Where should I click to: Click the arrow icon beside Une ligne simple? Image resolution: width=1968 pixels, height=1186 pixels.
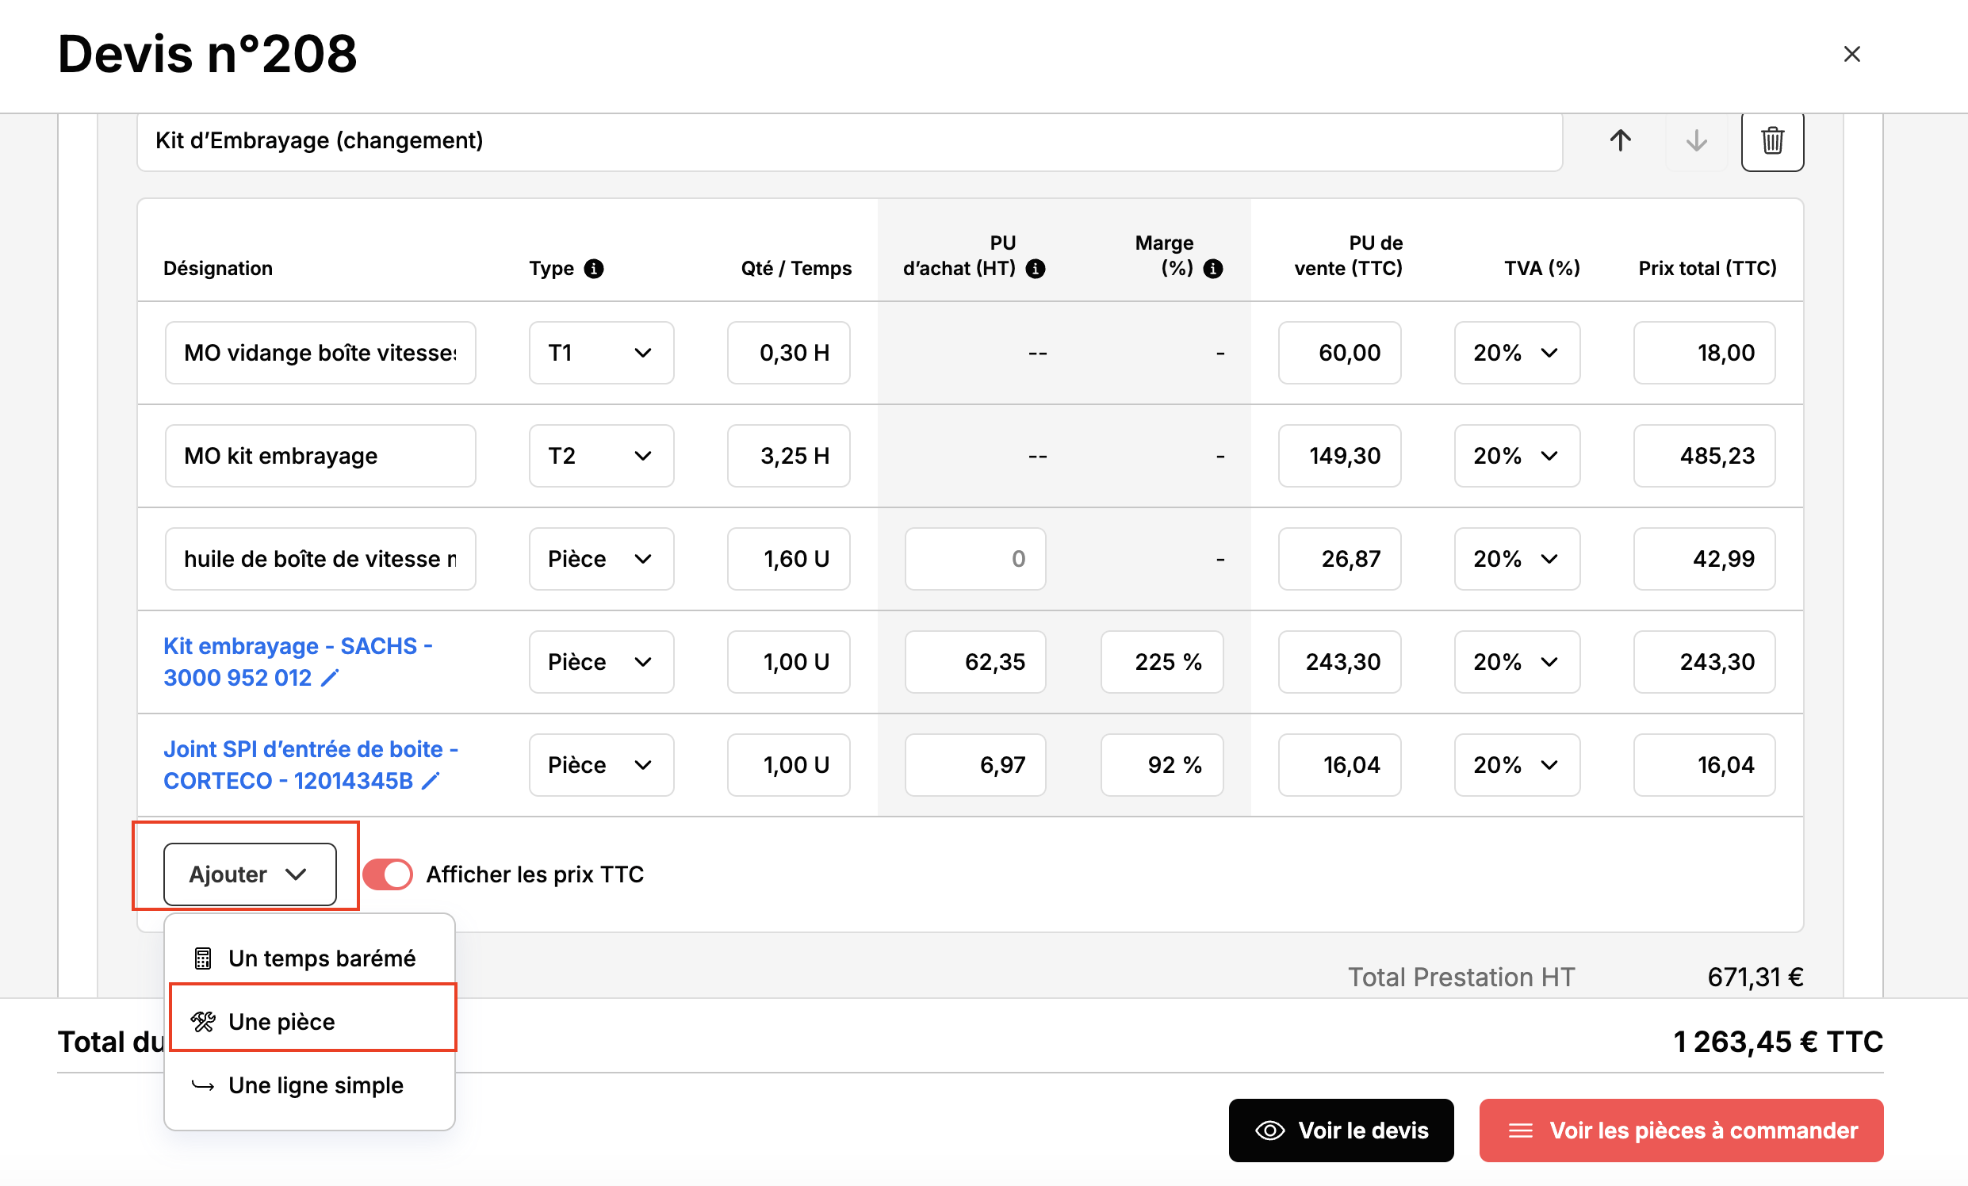pyautogui.click(x=203, y=1085)
